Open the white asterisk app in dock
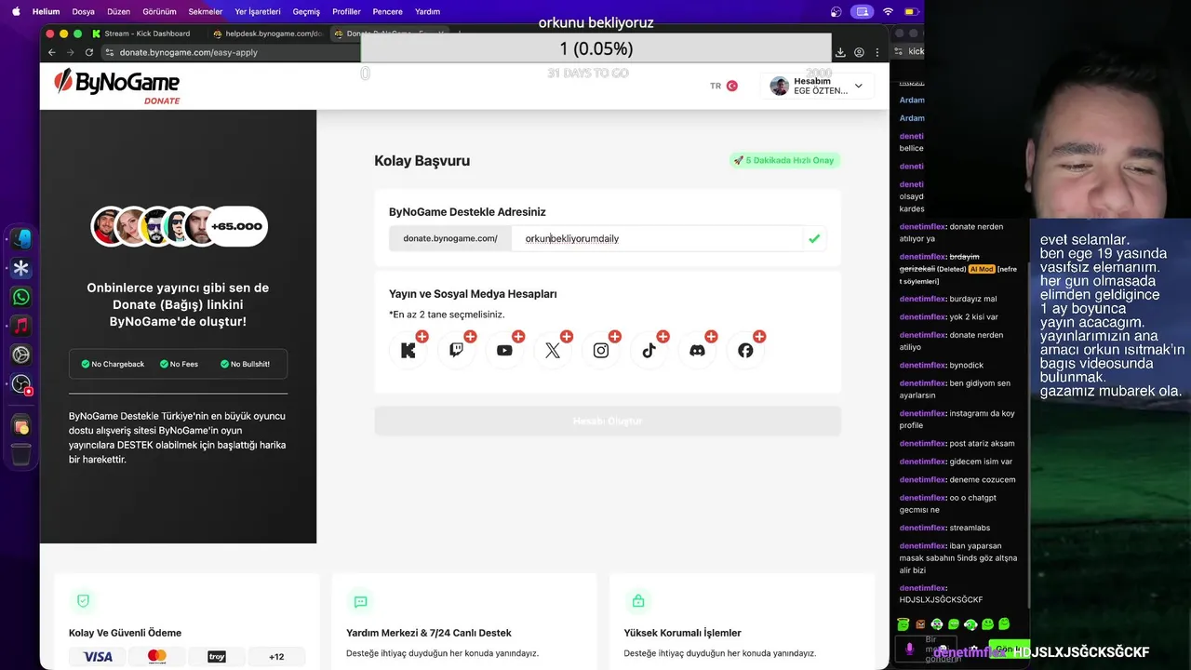Image resolution: width=1191 pixels, height=670 pixels. [x=20, y=268]
